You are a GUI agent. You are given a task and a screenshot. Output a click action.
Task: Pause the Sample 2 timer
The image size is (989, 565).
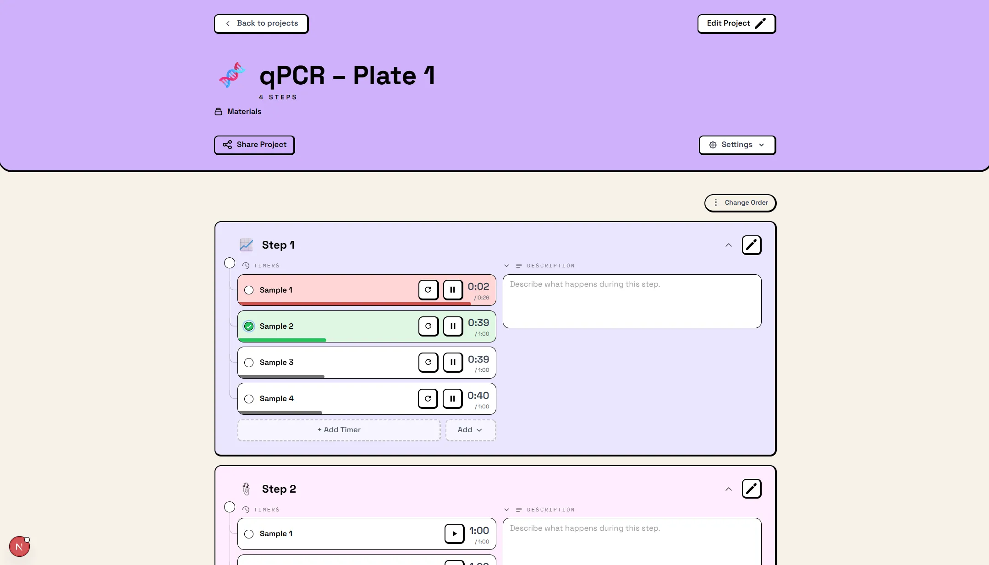453,326
